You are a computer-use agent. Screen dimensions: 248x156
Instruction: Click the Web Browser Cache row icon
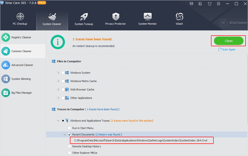[67, 89]
